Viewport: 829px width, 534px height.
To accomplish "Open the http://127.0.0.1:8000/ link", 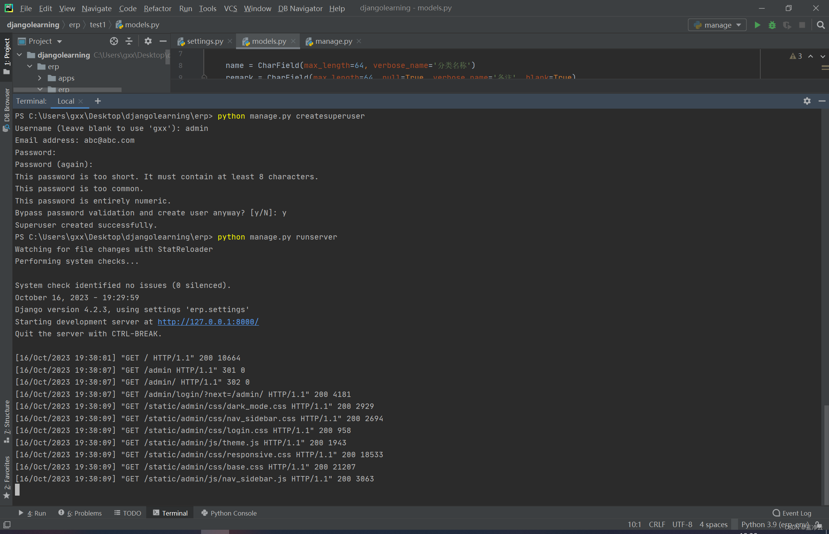I will coord(208,322).
